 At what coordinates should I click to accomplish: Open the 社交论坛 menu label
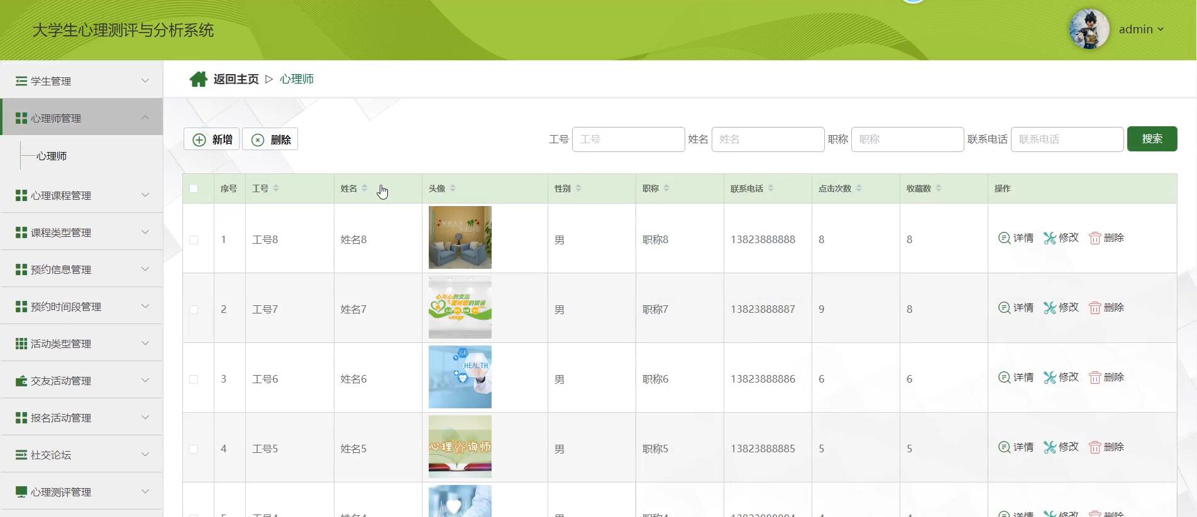click(51, 455)
